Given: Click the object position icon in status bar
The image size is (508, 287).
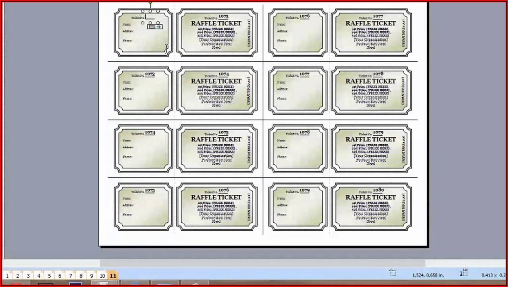Looking at the screenshot, I should point(392,272).
